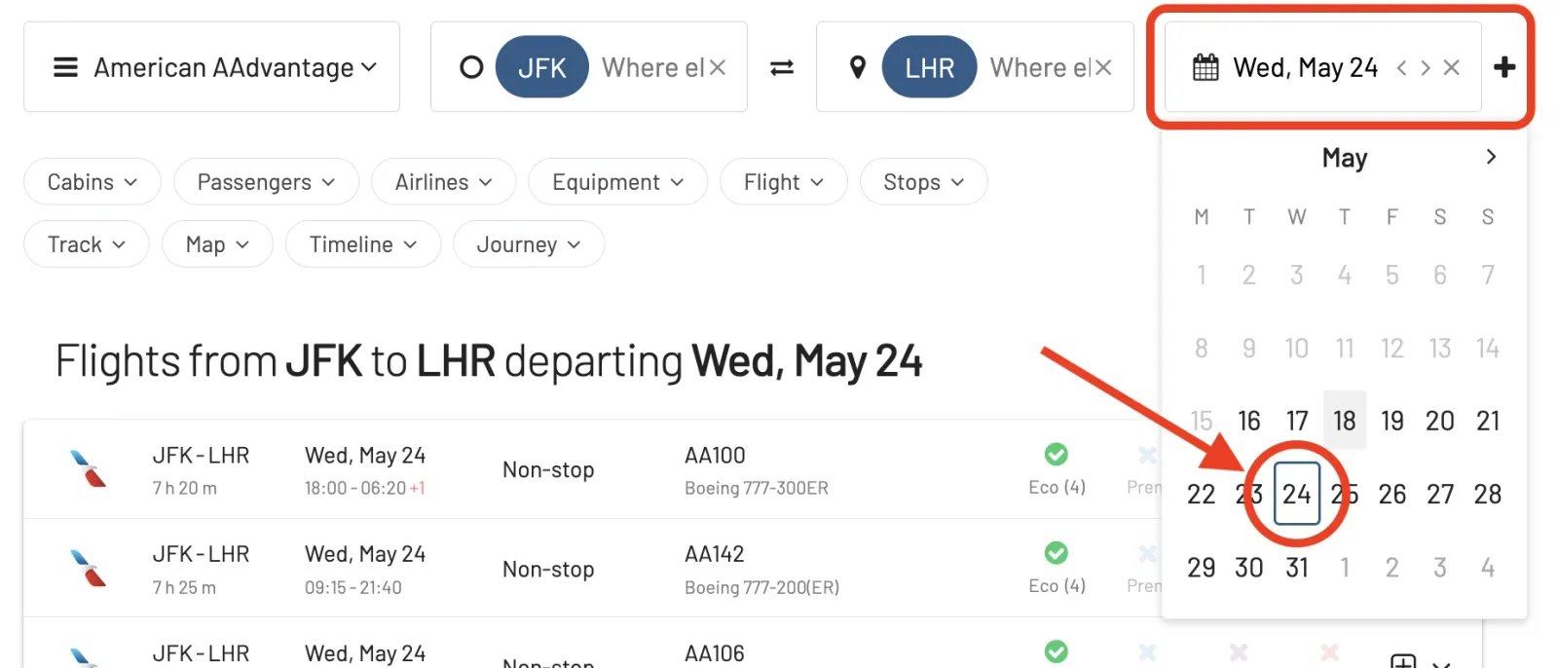The image size is (1558, 668).
Task: Click American Airlines logo on AA142 row
Action: tap(88, 568)
